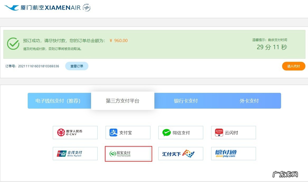Viewport: 308px width, 182px height.
Task: Click the remaining payment countdown timer
Action: click(272, 47)
